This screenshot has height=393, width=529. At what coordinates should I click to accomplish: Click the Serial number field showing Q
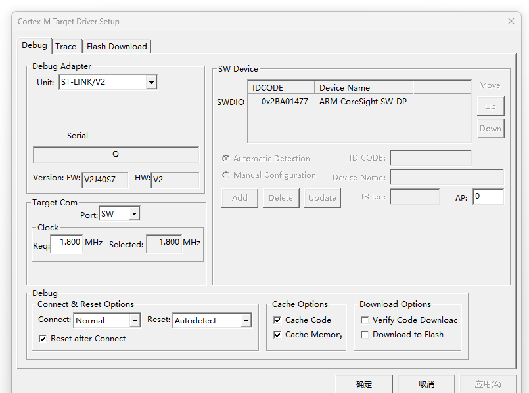click(116, 155)
